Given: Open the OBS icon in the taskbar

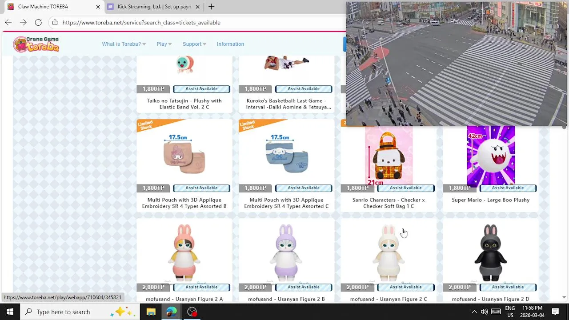Looking at the screenshot, I should pos(192,312).
